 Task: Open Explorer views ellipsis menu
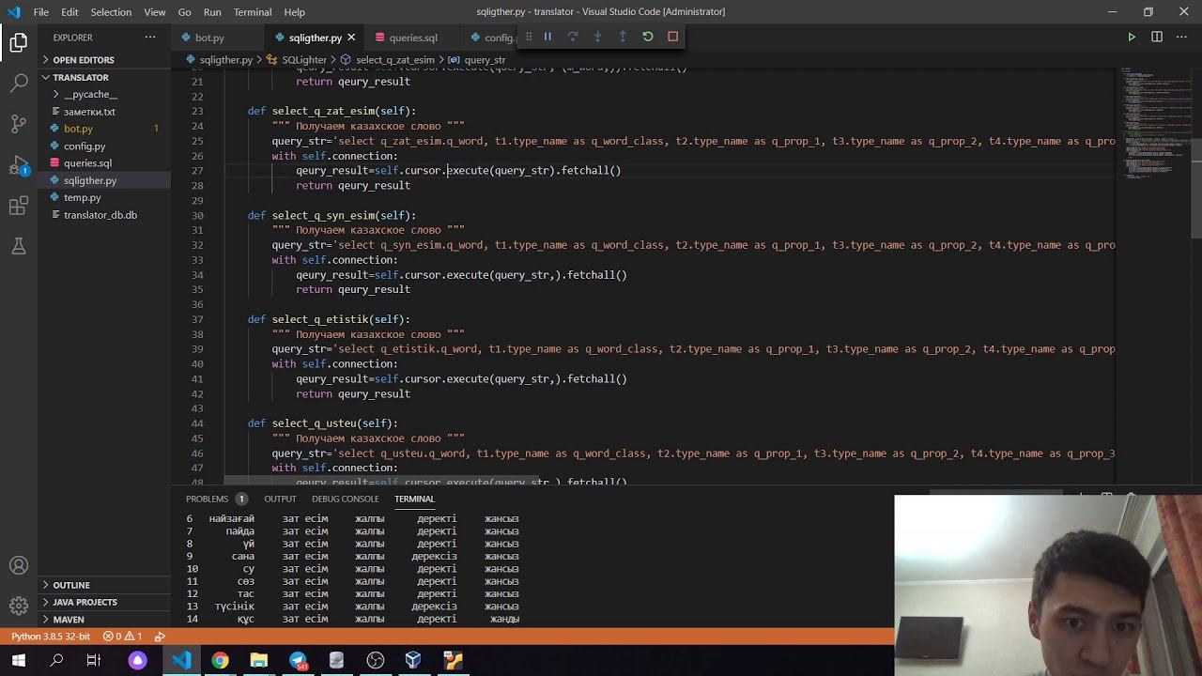(150, 38)
